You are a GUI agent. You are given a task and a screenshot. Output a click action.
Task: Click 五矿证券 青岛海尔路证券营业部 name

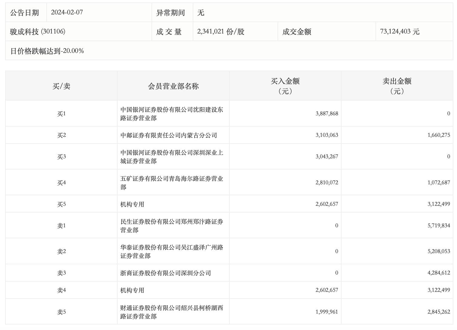coord(172,183)
